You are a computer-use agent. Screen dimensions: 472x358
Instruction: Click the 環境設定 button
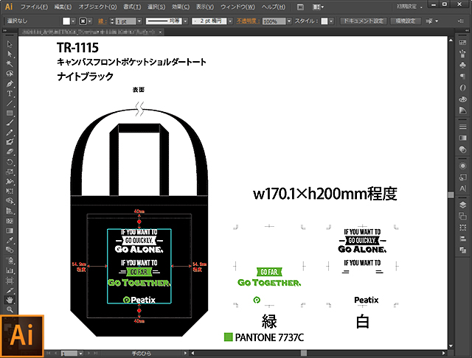[x=406, y=21]
